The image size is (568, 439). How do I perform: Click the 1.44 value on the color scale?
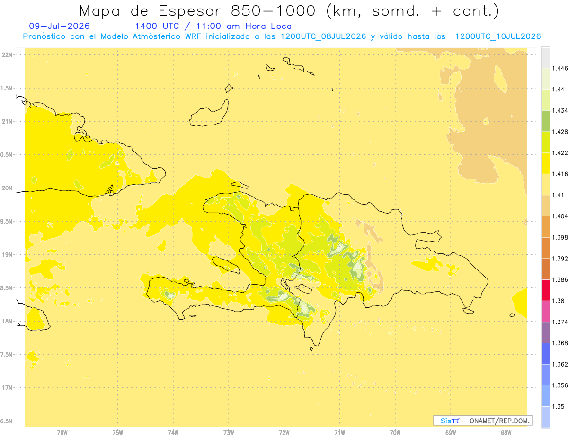click(x=558, y=90)
